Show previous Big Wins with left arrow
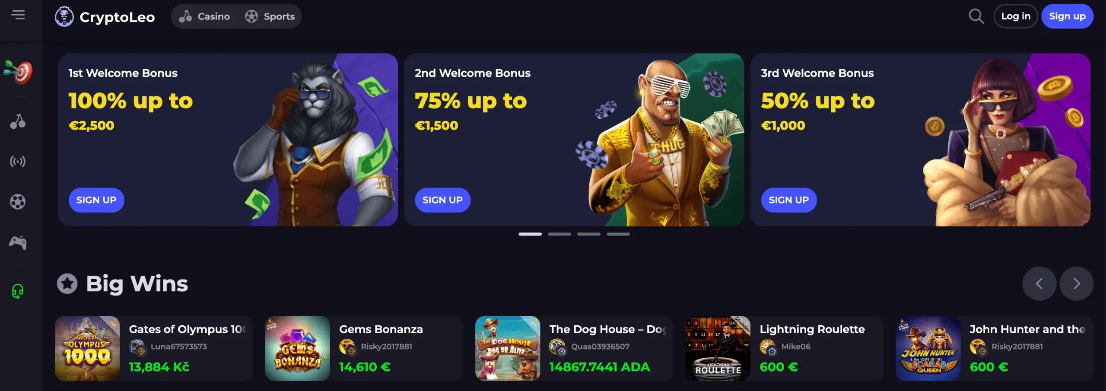Screen dimensions: 1106x391 click(1039, 283)
